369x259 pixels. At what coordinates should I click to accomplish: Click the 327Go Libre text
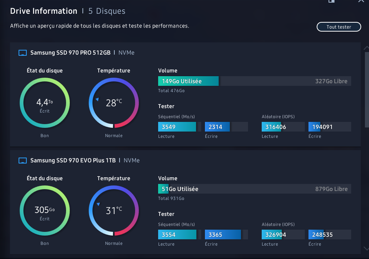point(331,81)
